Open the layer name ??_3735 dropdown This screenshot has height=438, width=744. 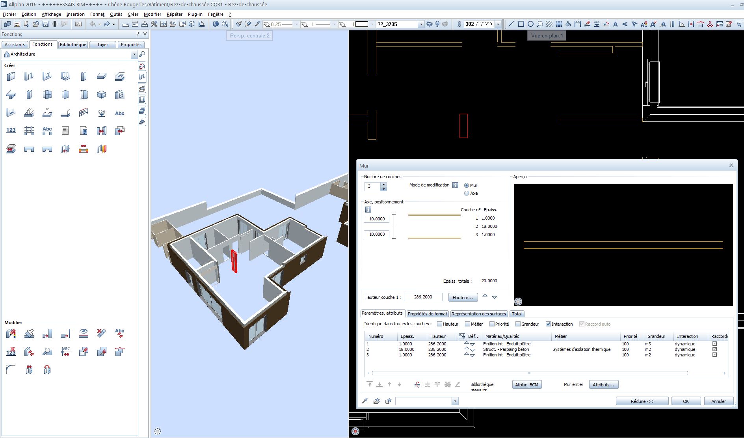coord(421,24)
